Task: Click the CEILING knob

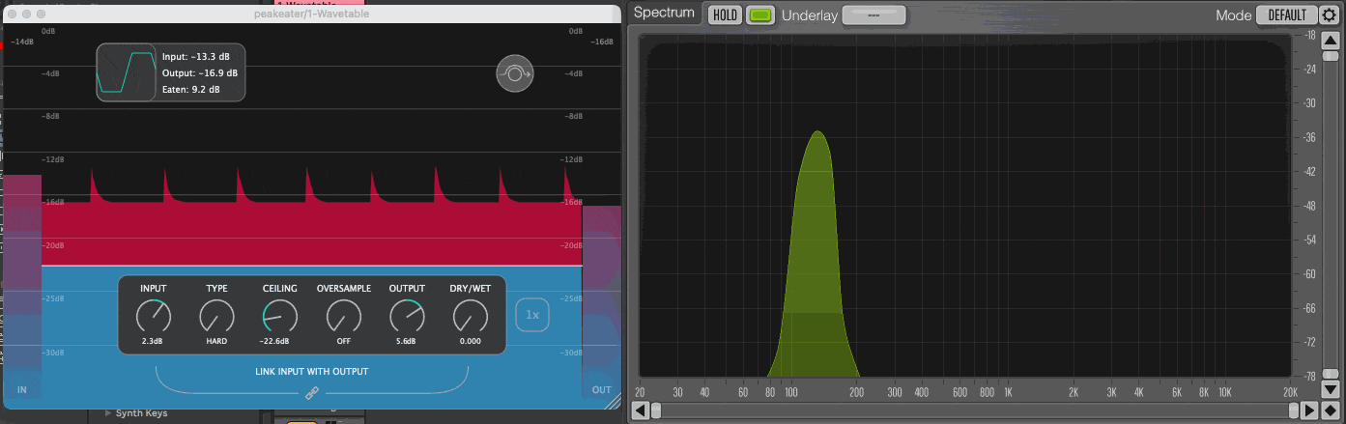Action: (280, 316)
